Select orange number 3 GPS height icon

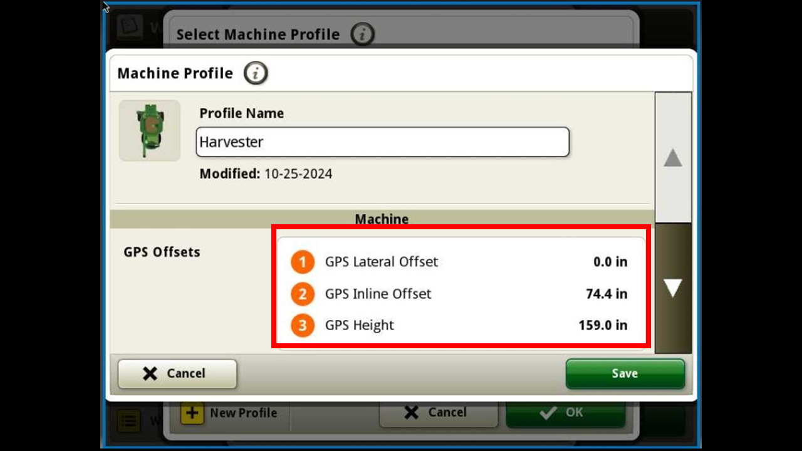tap(303, 325)
